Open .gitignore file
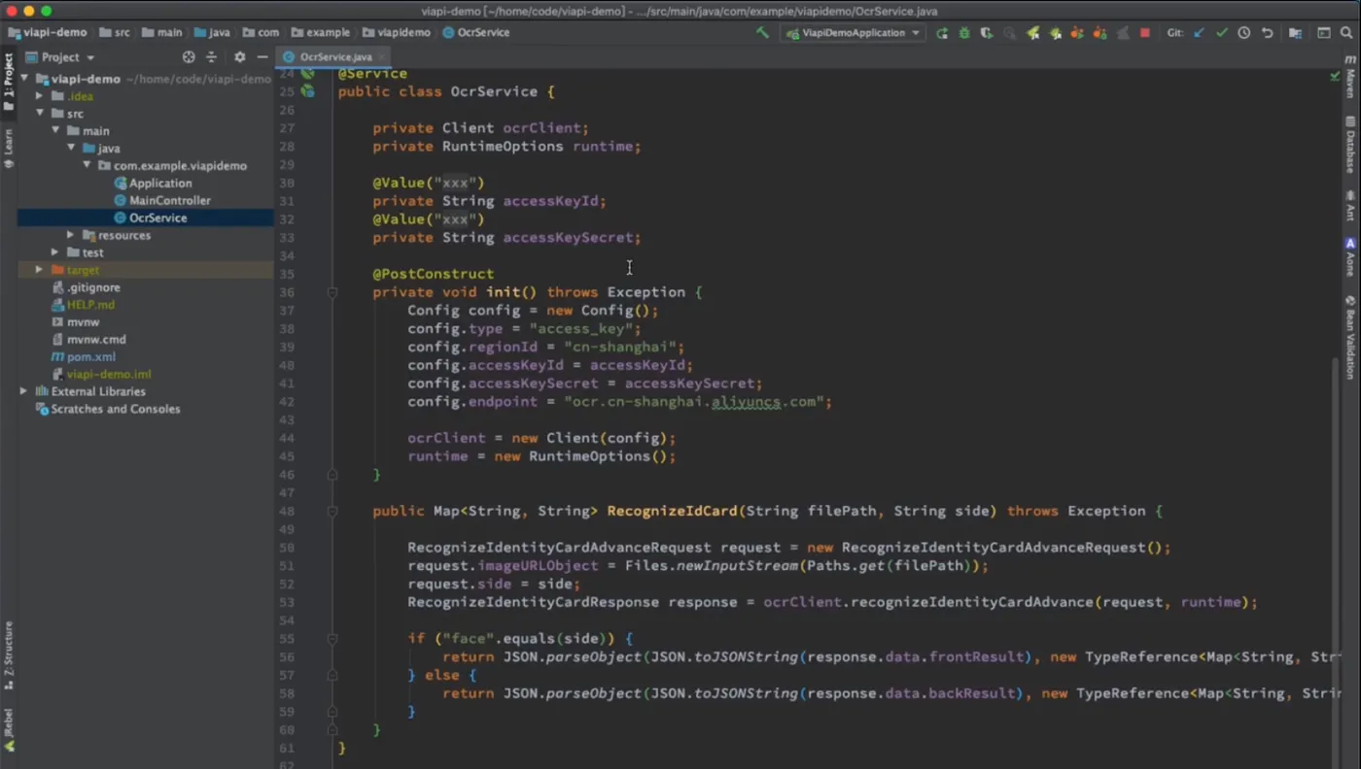Viewport: 1361px width, 769px height. click(x=86, y=287)
